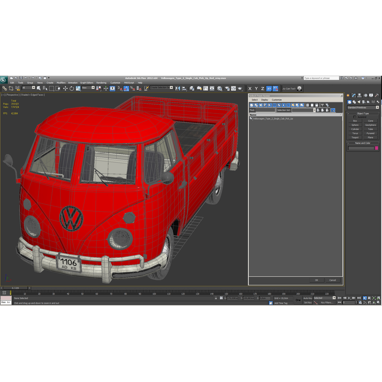This screenshot has height=382, width=382.
Task: Toggle the Angle Snap icon
Action: 126,88
